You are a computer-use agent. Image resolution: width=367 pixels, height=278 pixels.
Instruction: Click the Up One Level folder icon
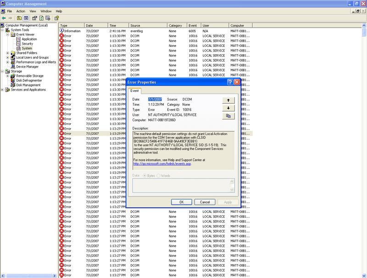[19, 18]
